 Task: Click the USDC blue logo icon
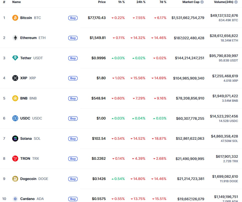pos(15,118)
